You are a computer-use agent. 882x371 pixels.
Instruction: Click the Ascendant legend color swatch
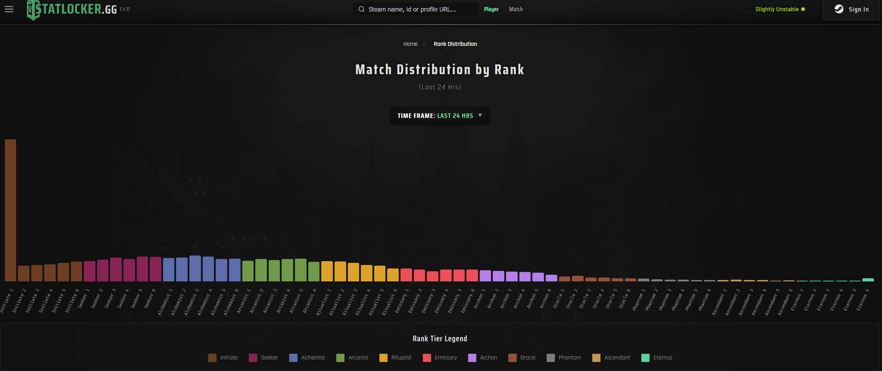(x=596, y=358)
